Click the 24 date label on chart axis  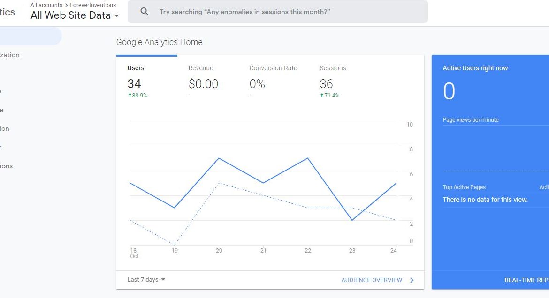[x=394, y=250]
